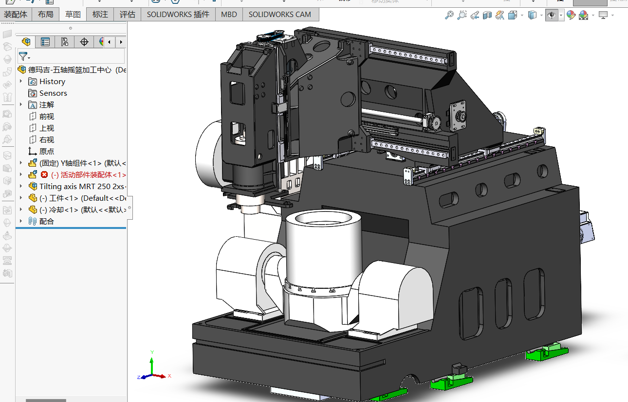Open Display Style dropdown arrow
Viewport: 628px width, 402px height.
coord(541,16)
